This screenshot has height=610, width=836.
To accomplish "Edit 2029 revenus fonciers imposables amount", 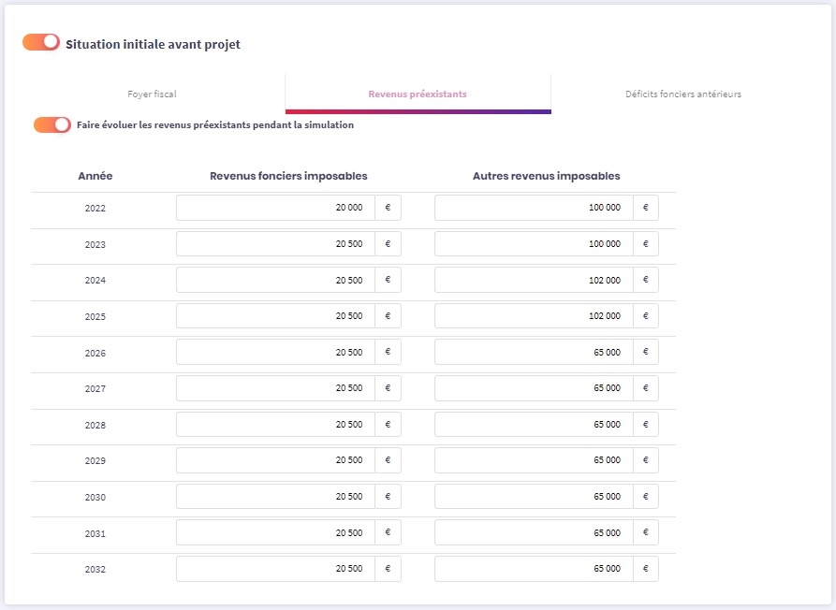I will coord(275,460).
